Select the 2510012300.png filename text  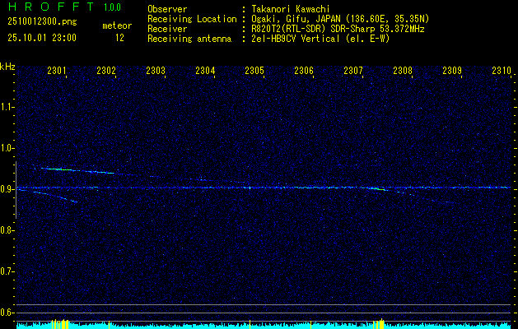coord(35,22)
